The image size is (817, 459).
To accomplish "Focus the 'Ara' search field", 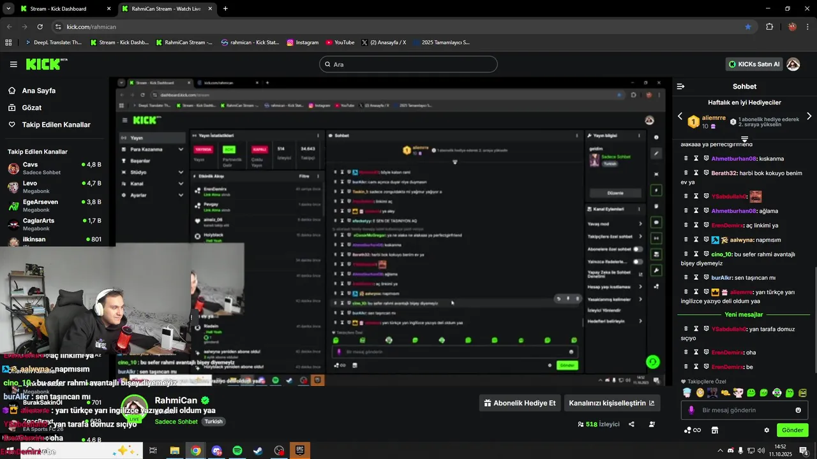I will coord(408,64).
